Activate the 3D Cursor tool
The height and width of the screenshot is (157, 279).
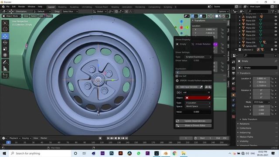5,29
